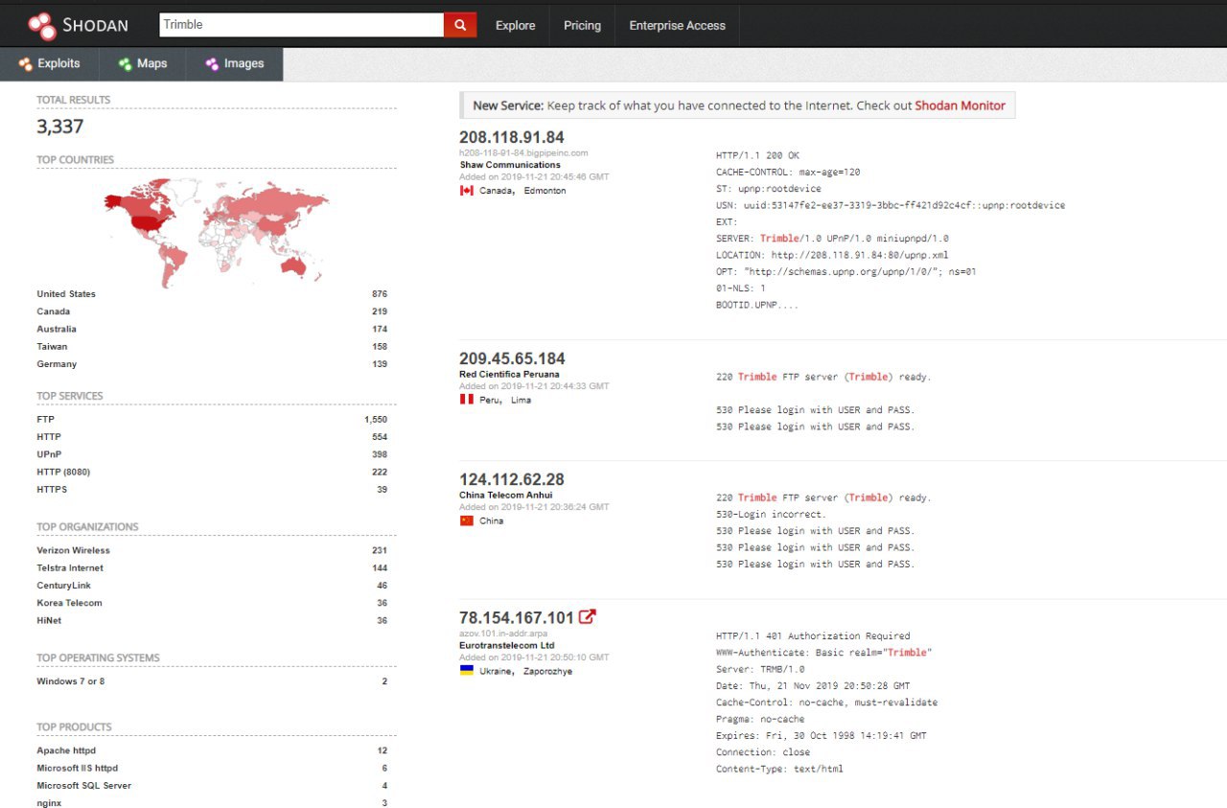1227x808 pixels.
Task: Click the Canada flag icon
Action: 467,191
